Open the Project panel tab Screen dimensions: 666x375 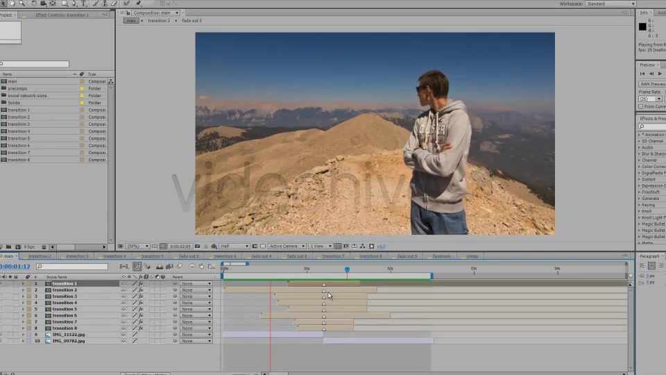[x=6, y=15]
